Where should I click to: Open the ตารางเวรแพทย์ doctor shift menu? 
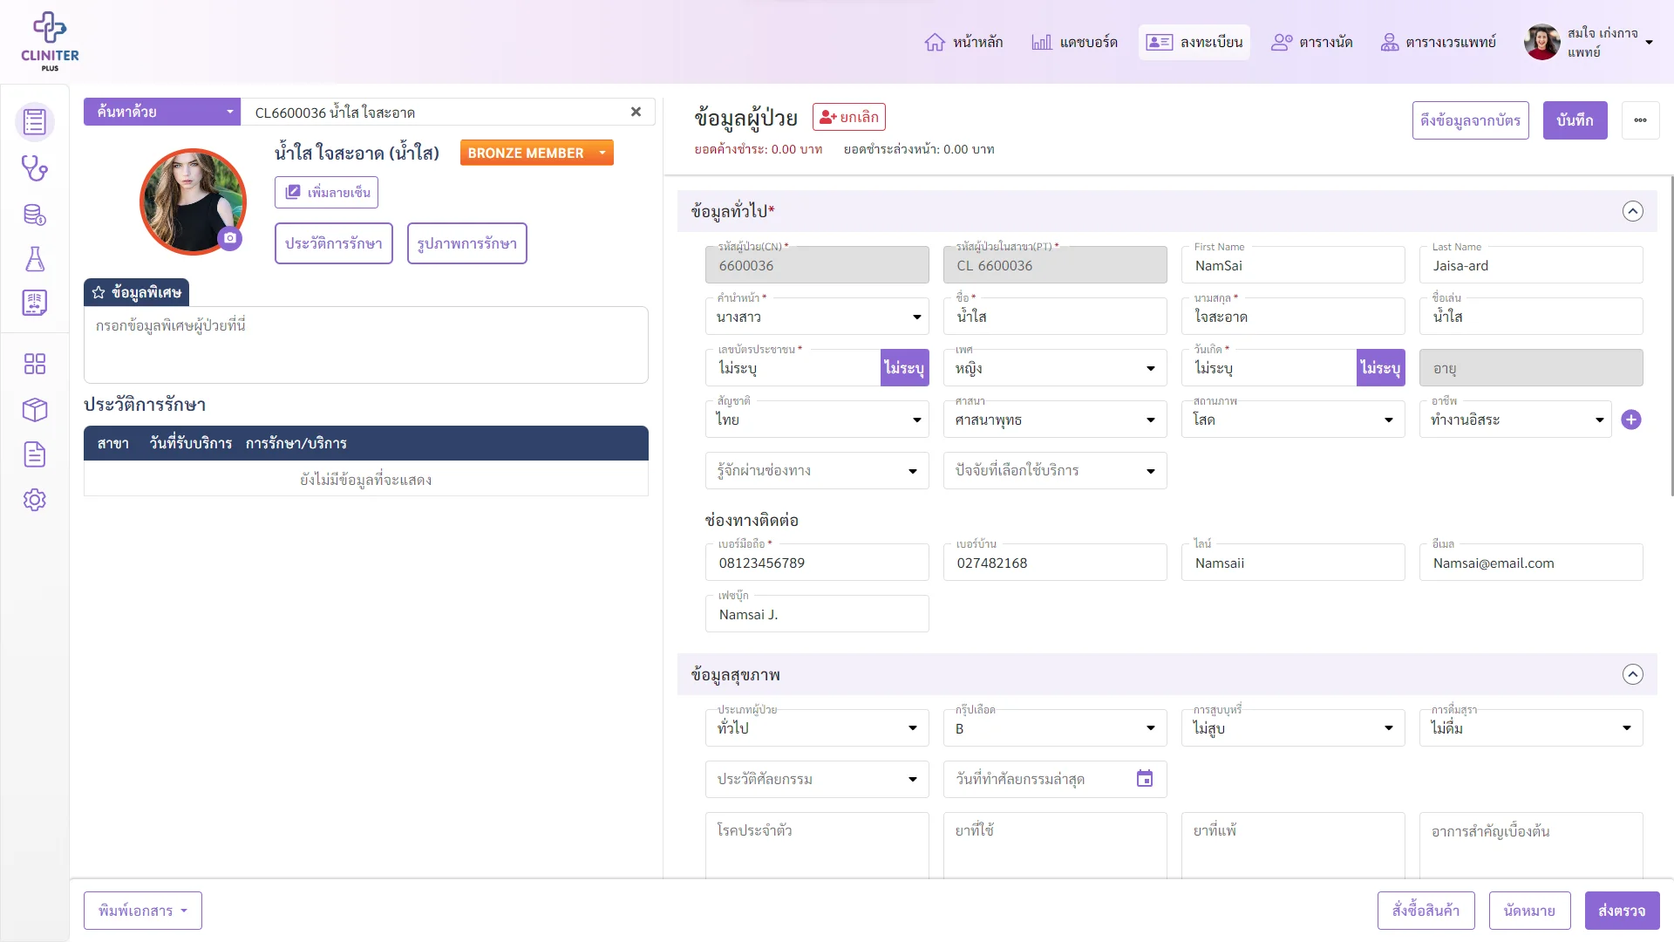pos(1438,42)
